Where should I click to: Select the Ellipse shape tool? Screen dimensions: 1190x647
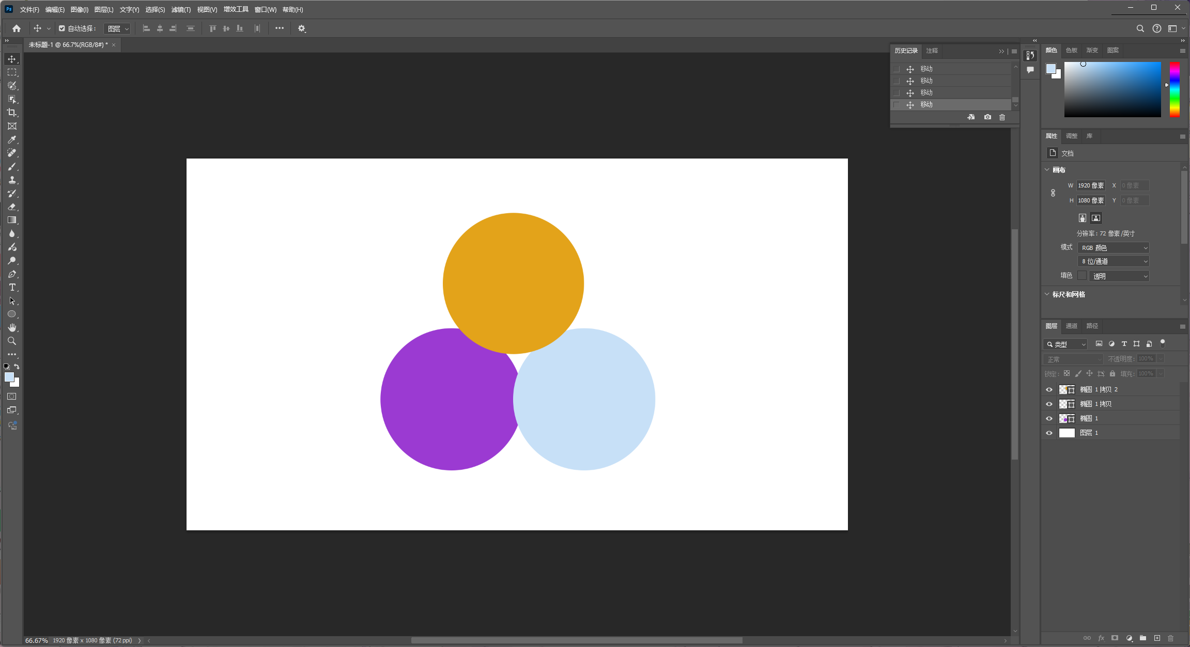click(12, 314)
